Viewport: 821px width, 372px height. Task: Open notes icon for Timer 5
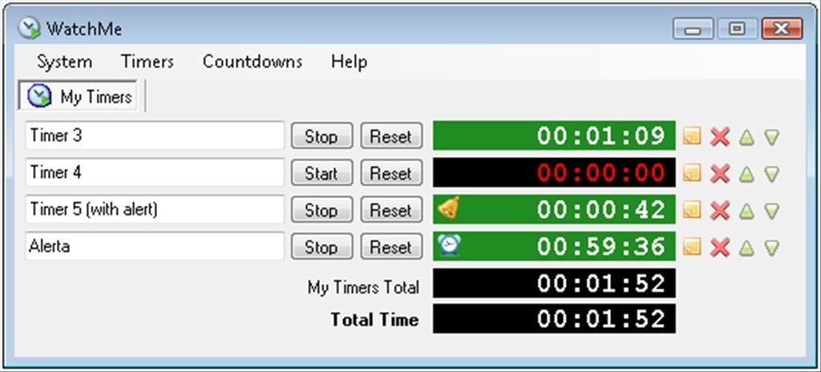point(692,210)
